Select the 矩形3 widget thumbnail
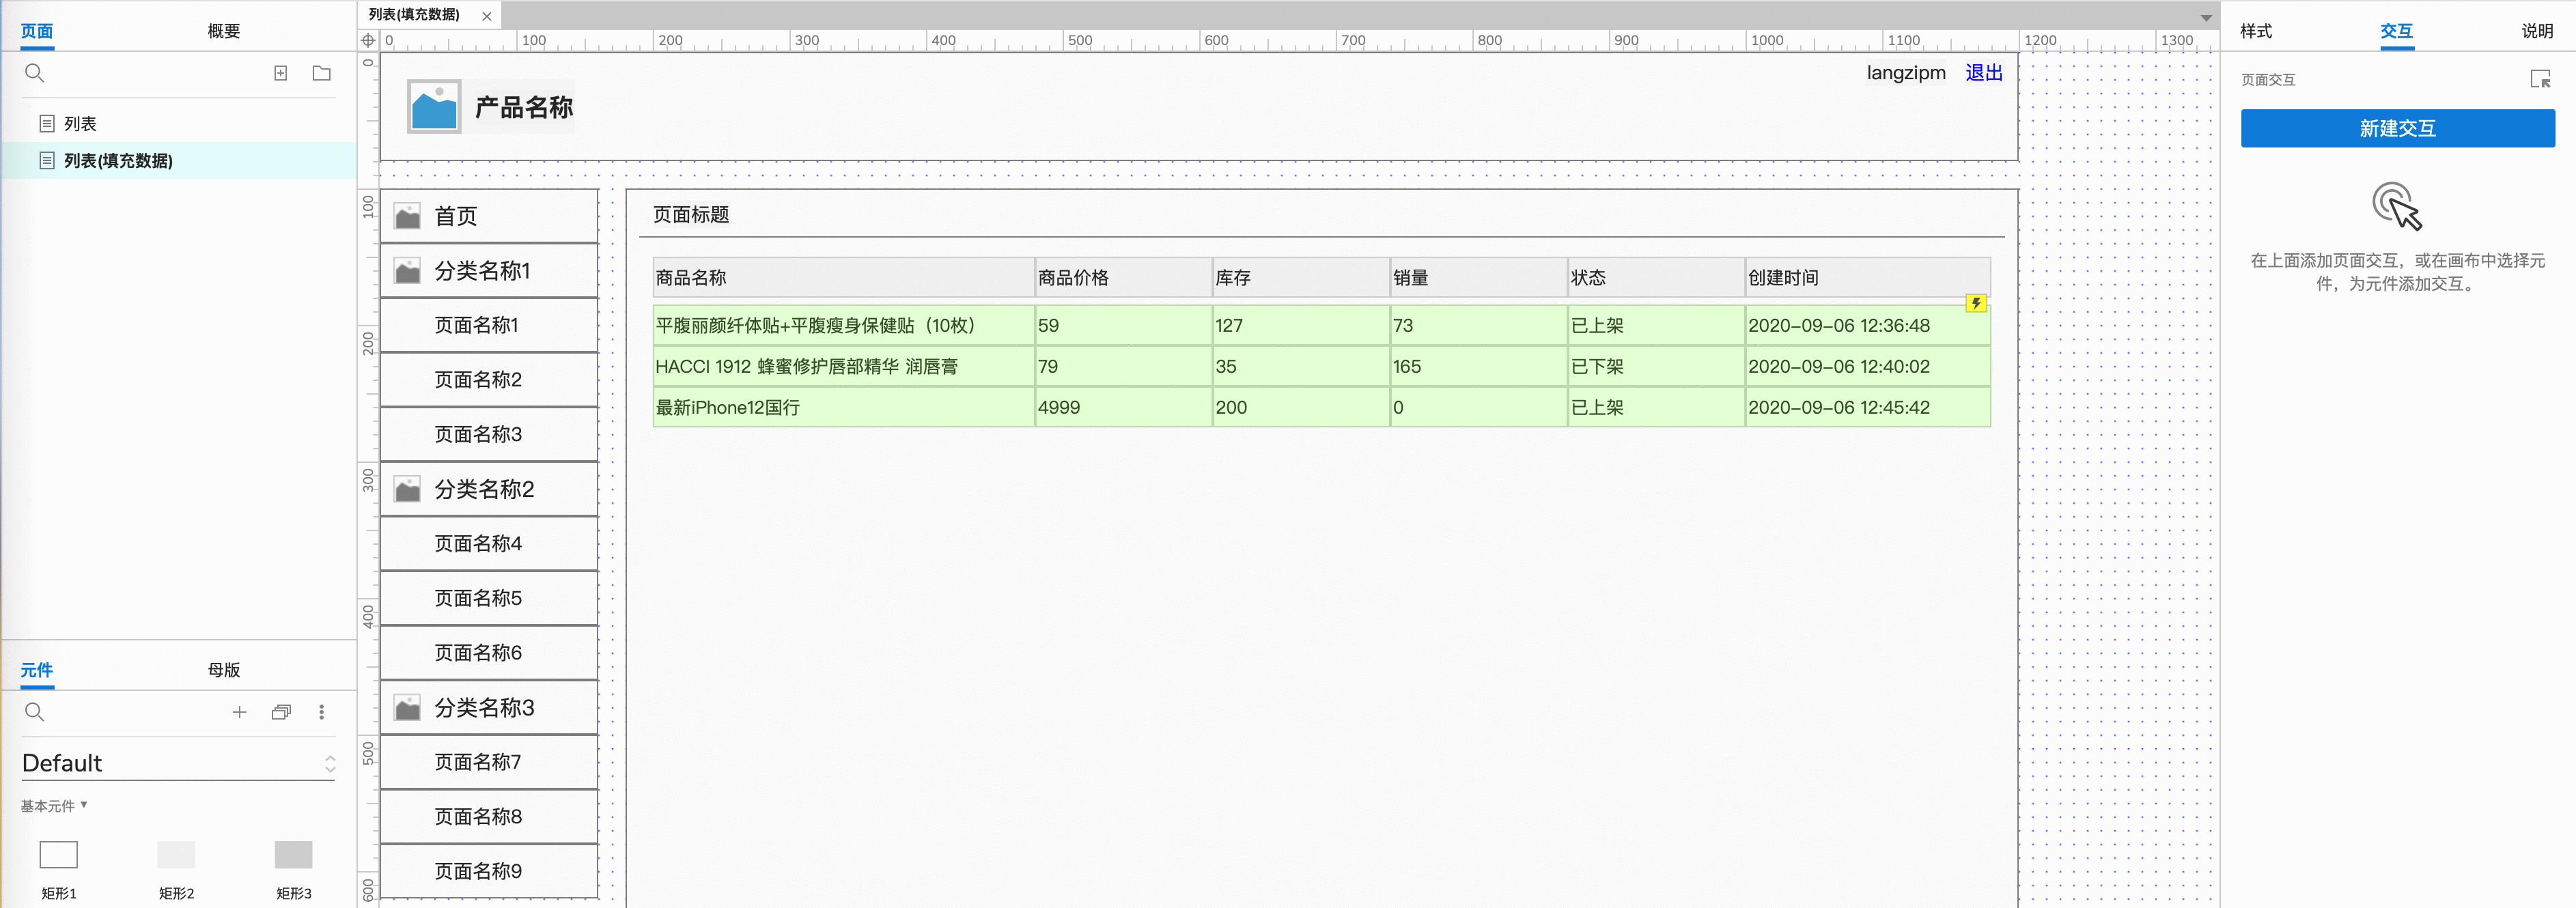 click(293, 855)
